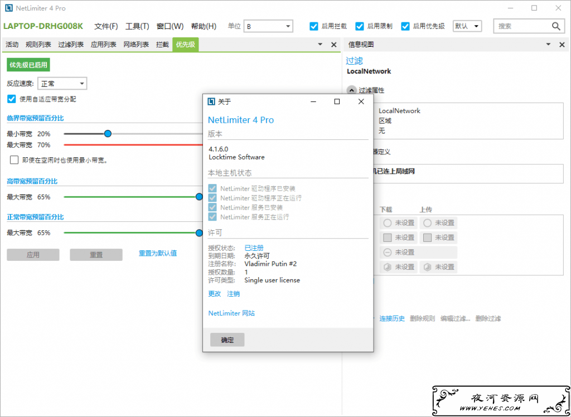Image resolution: width=571 pixels, height=417 pixels.
Task: Click the NetLimiter logo in main title bar
Action: [x=9, y=8]
